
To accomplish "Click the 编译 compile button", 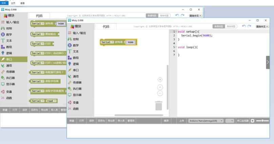I will coord(166,121).
